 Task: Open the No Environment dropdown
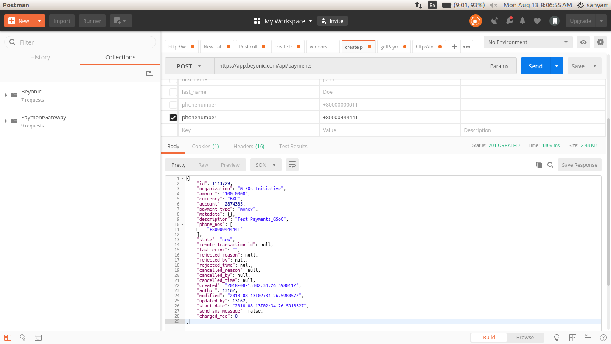[x=528, y=42]
